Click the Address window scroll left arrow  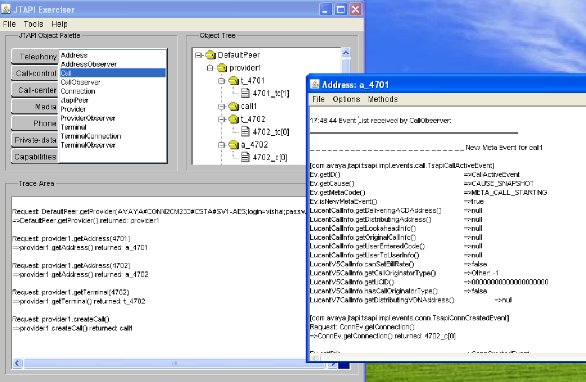click(x=315, y=358)
